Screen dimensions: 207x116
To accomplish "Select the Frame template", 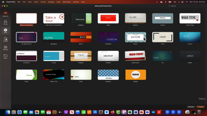I will (x=54, y=56).
